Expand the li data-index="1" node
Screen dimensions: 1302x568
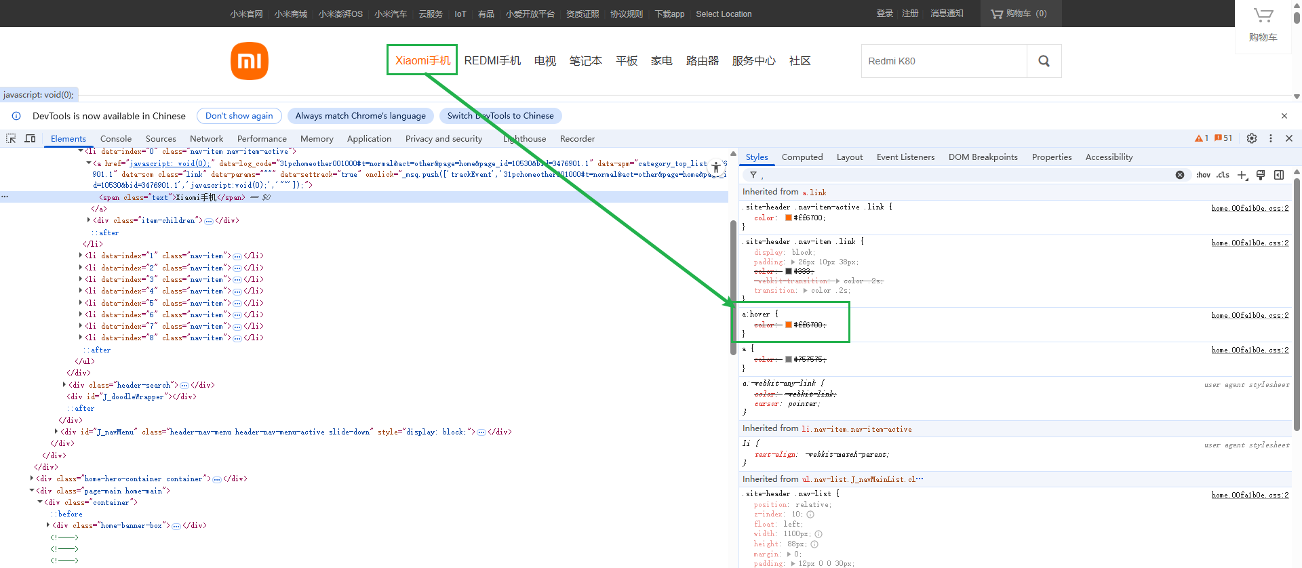coord(81,256)
